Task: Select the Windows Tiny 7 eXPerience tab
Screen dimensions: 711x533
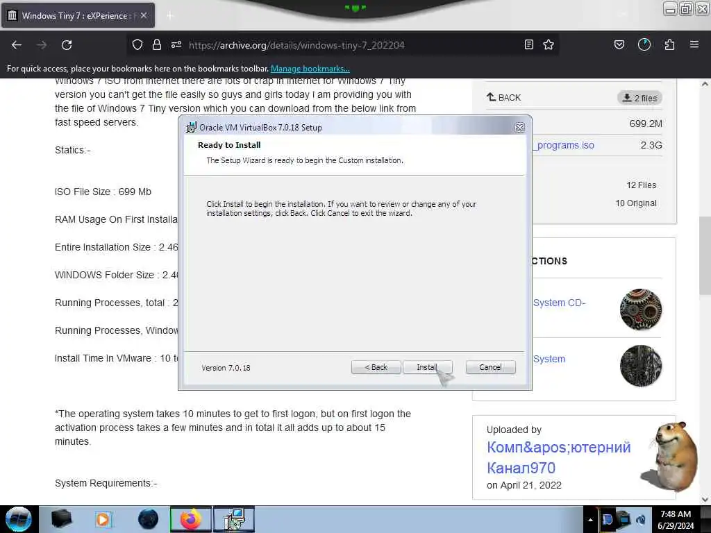Action: 78,15
